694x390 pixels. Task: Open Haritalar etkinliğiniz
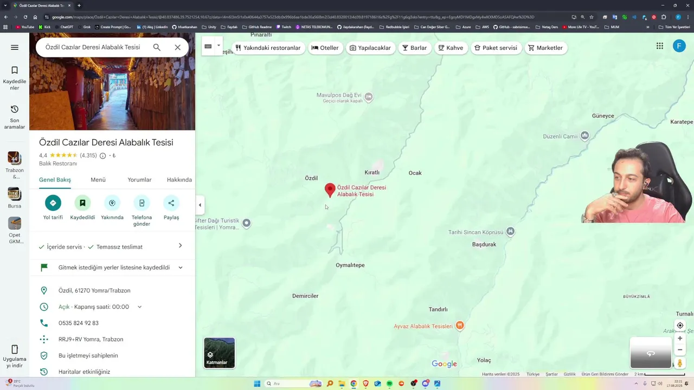84,372
